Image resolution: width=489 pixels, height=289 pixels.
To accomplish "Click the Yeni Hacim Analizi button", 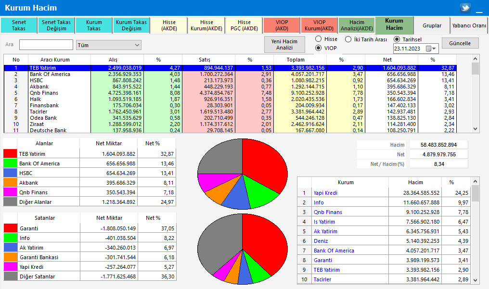I will 284,45.
